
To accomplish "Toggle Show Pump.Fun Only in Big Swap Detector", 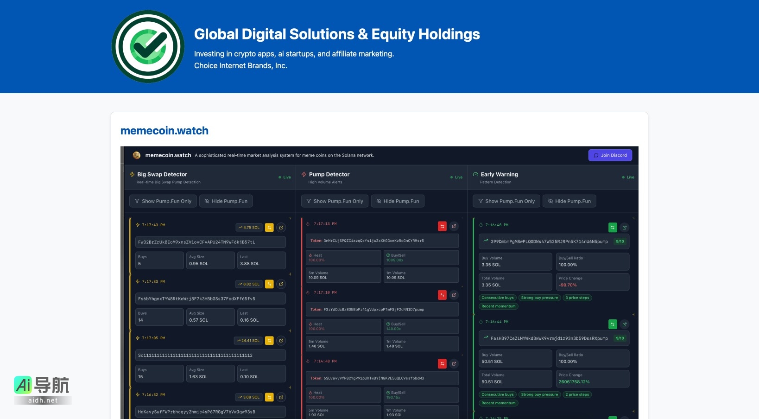I will [x=163, y=201].
